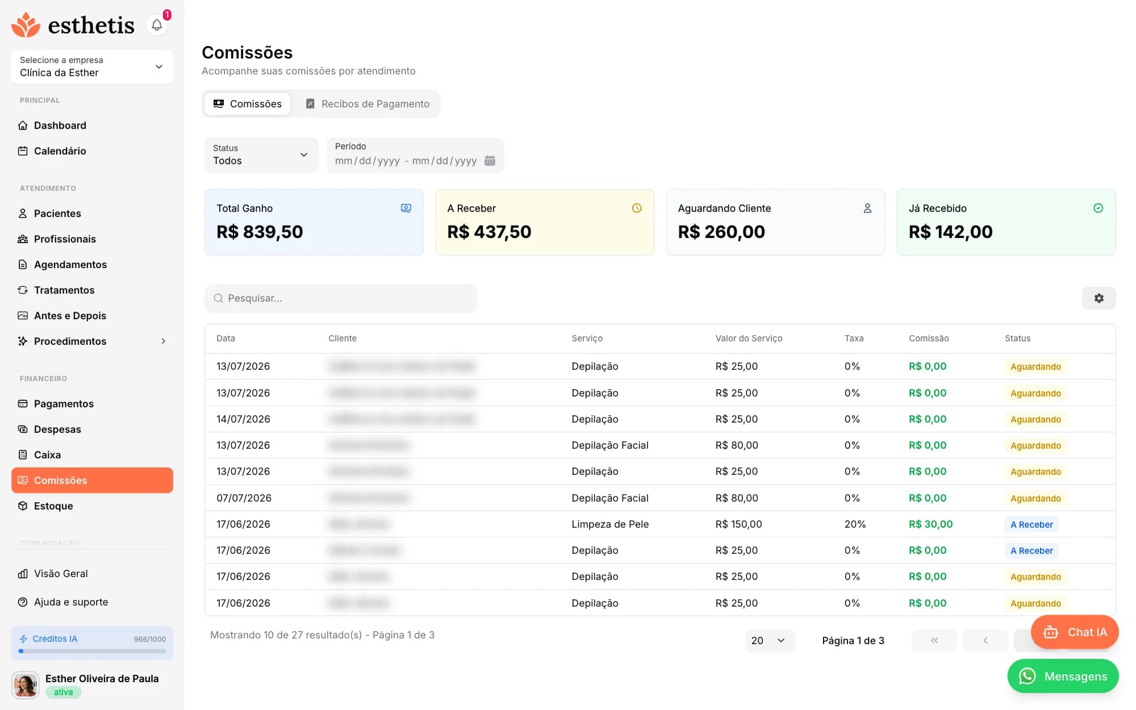Image resolution: width=1136 pixels, height=710 pixels.
Task: Click the person icon on Aguardando Cliente card
Action: [x=867, y=208]
